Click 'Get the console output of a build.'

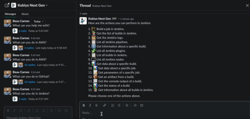pyautogui.click(x=120, y=81)
